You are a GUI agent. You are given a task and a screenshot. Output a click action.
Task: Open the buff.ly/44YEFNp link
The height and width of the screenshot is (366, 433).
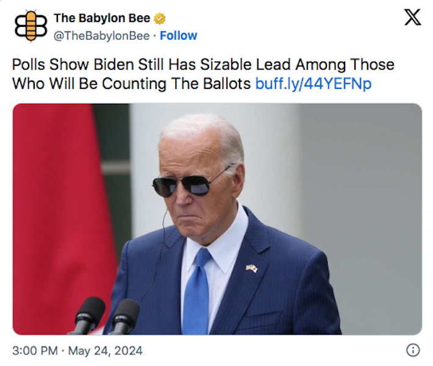click(x=313, y=84)
